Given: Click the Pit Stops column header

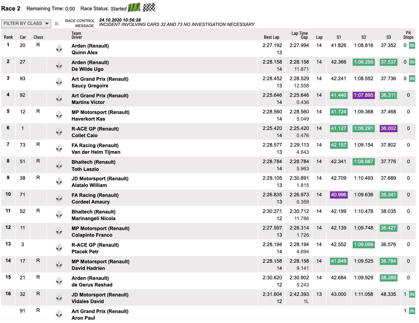Looking at the screenshot, I should coord(408,35).
